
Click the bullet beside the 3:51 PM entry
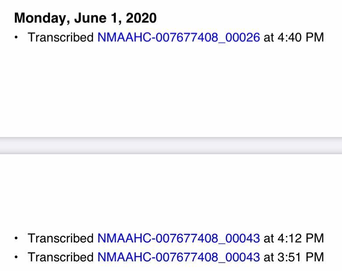click(x=17, y=257)
